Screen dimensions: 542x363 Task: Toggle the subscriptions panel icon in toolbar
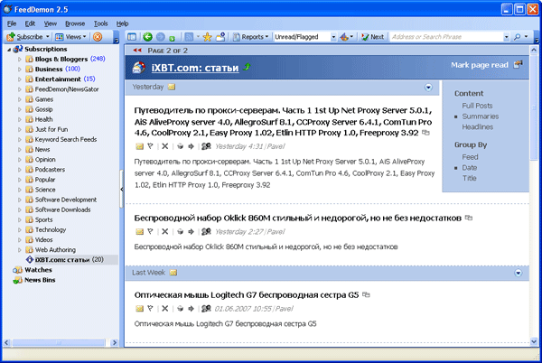(132, 37)
